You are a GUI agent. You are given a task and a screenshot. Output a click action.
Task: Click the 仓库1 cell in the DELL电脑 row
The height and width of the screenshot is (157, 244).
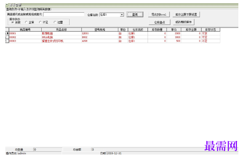click(x=138, y=37)
